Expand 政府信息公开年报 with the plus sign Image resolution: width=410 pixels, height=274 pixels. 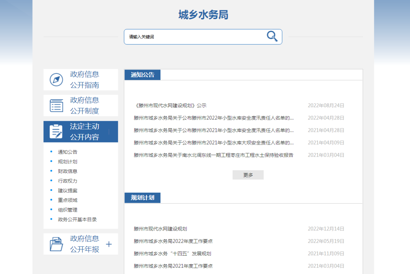tap(109, 244)
